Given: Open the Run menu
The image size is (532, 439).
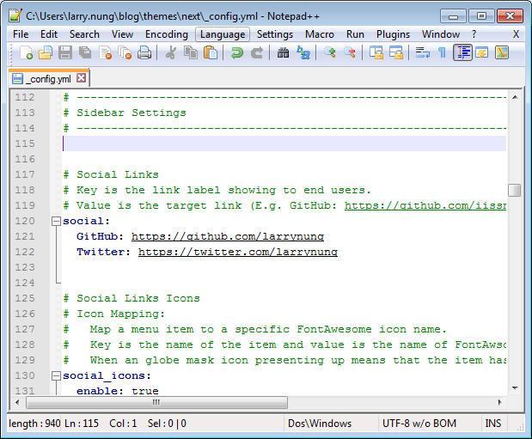Looking at the screenshot, I should click(x=355, y=34).
